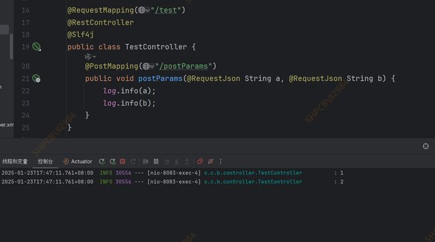The width and height of the screenshot is (435, 242).
Task: Toggle Mute Breakpoints icon
Action: [211, 161]
